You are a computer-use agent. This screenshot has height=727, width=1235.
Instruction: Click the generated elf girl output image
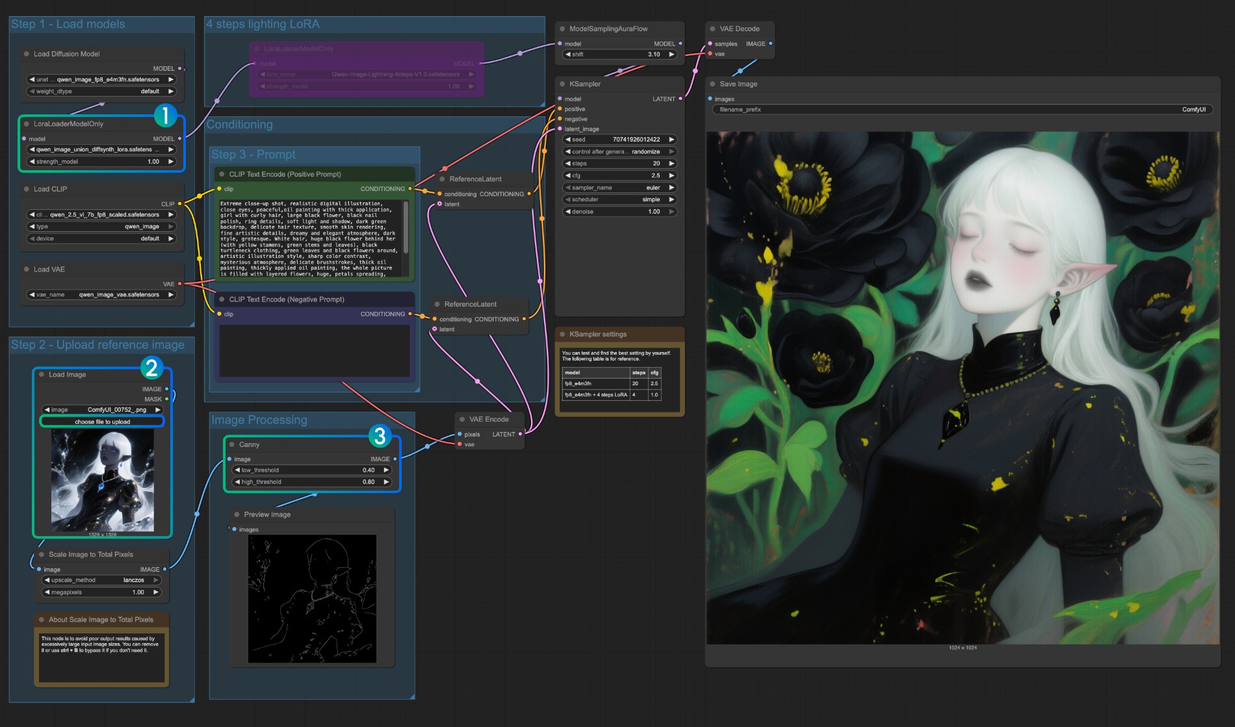pos(962,388)
